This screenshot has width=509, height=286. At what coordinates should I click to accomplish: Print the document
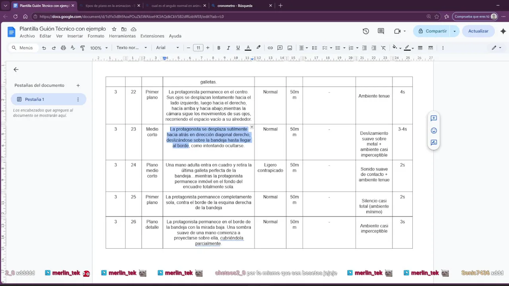tap(63, 48)
